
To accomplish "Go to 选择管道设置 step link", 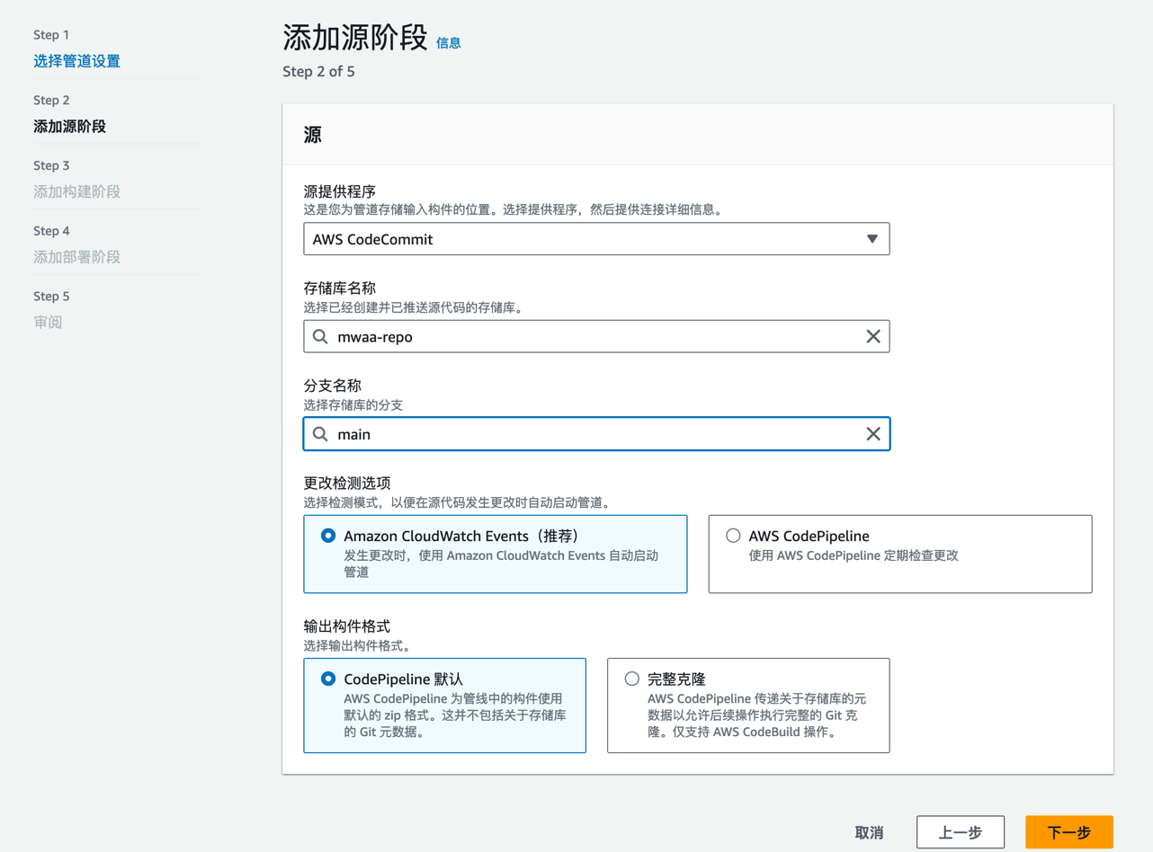I will (76, 61).
